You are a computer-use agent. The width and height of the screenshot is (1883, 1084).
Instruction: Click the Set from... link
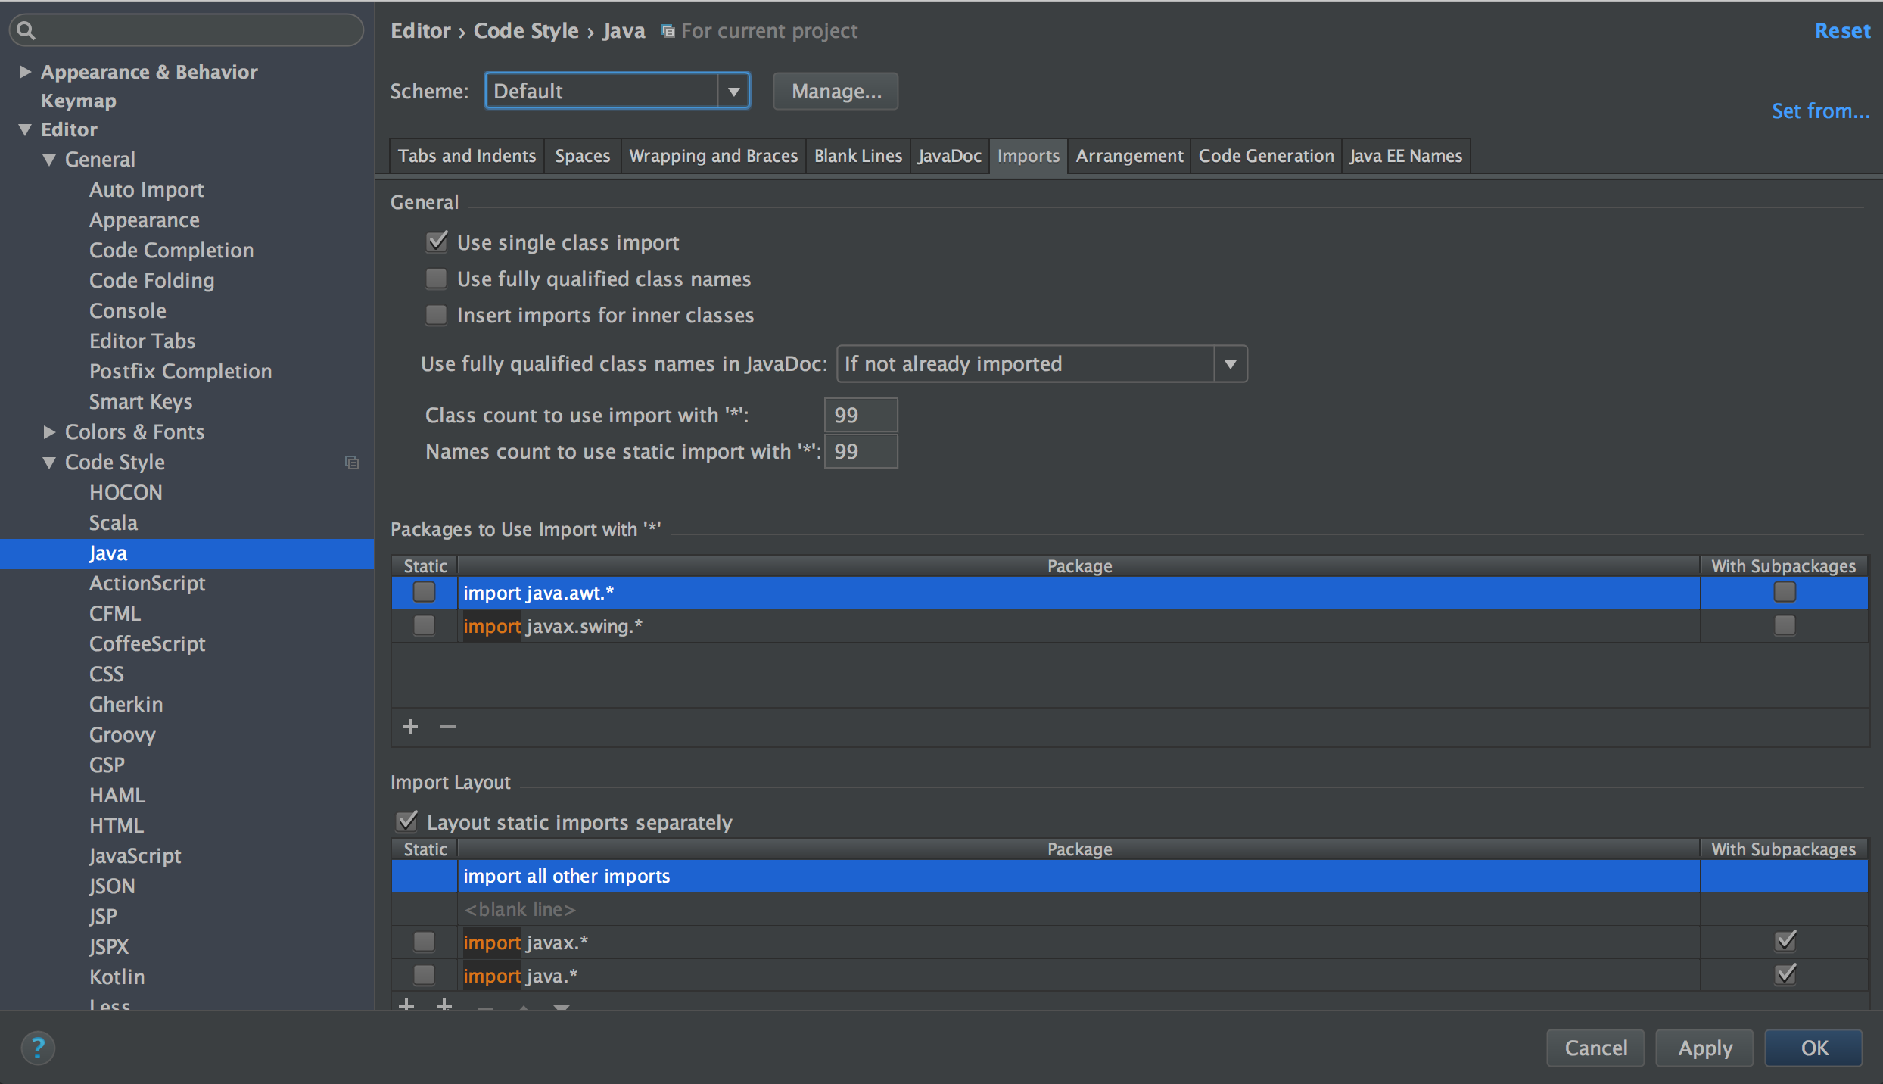tap(1819, 111)
